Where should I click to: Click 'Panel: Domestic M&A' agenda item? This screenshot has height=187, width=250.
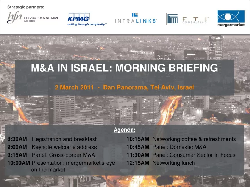180,147
